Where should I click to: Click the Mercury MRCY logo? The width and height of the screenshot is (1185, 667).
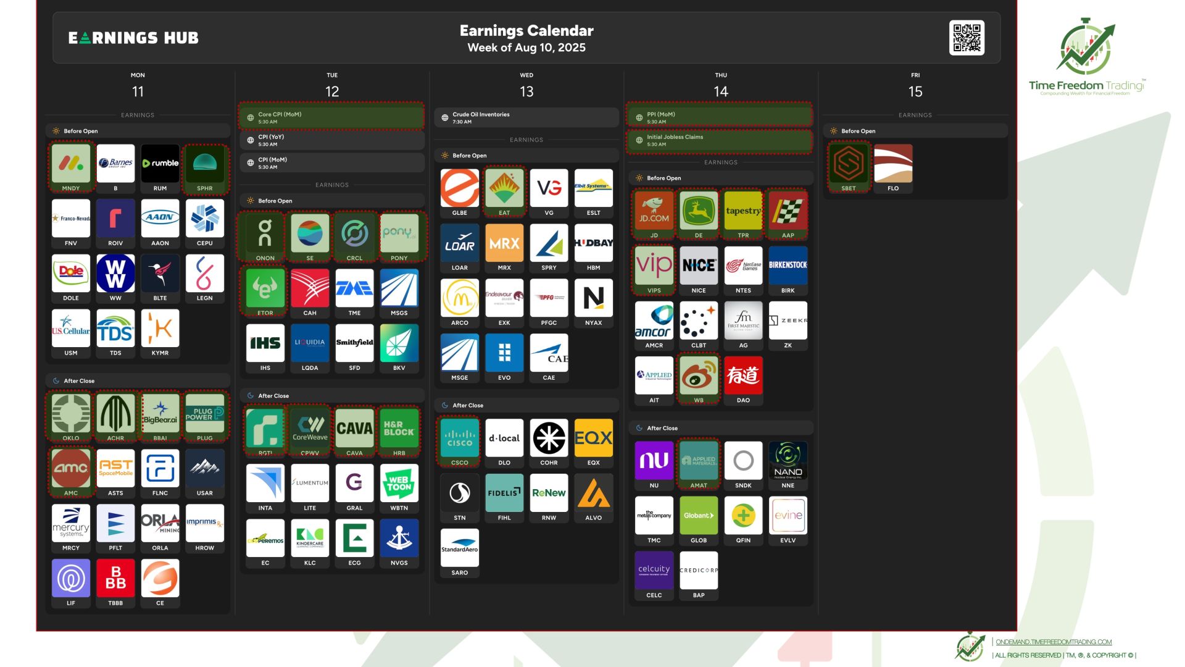pyautogui.click(x=71, y=524)
